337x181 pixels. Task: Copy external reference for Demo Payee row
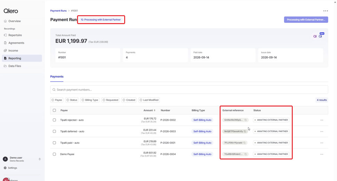tap(246, 154)
